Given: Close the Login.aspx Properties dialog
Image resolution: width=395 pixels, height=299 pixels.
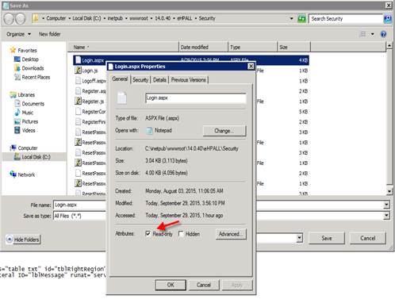Looking at the screenshot, I should [251, 67].
